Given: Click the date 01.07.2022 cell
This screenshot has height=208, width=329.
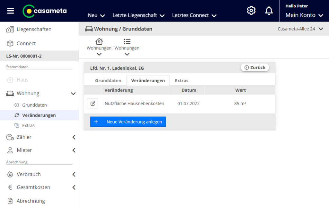Looking at the screenshot, I should point(188,104).
